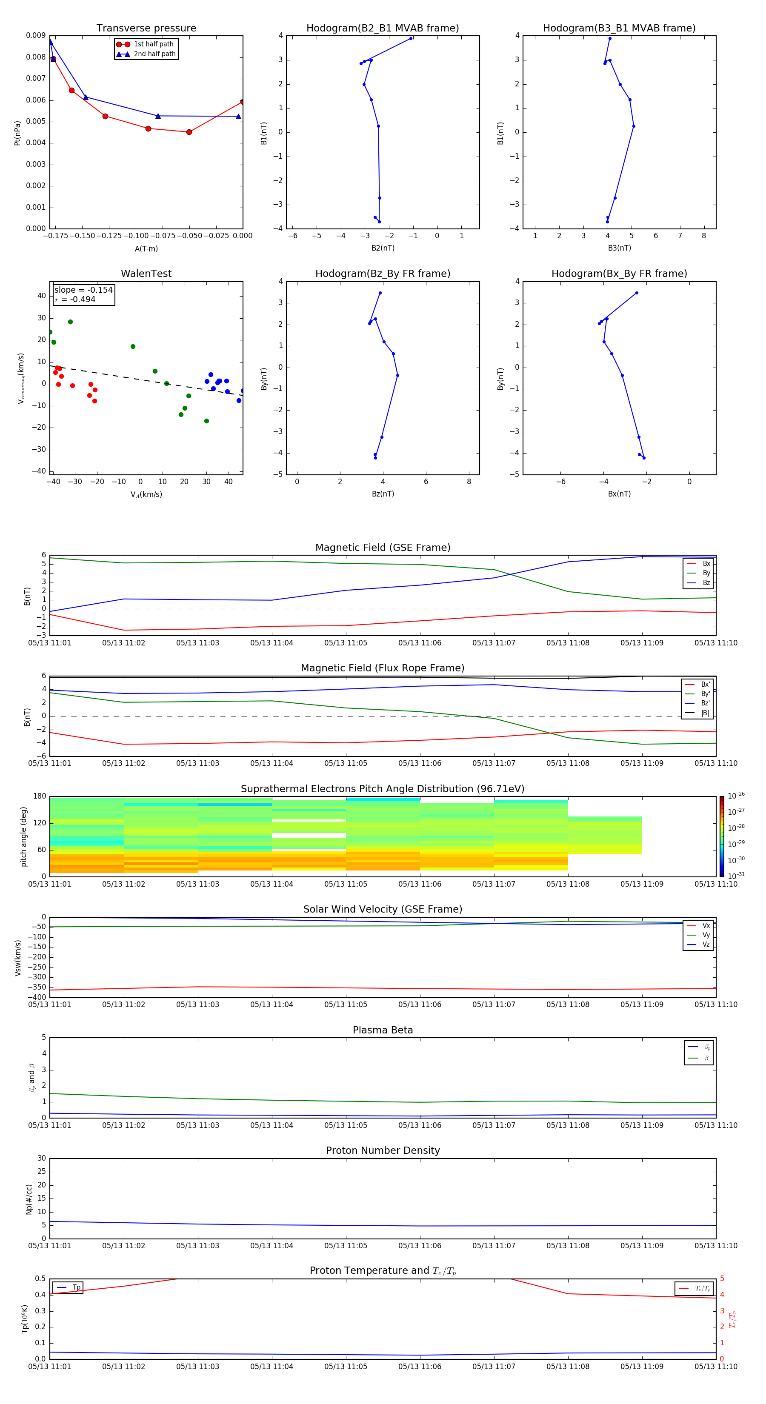The image size is (766, 1404).
Task: Click the 'Bx' legend entry in GSE panel
Action: point(698,564)
